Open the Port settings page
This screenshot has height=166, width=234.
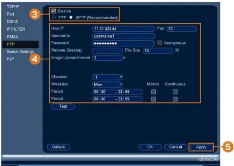pyautogui.click(x=10, y=14)
